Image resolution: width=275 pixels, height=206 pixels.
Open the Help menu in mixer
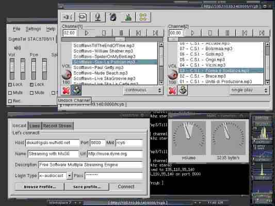tap(51, 29)
